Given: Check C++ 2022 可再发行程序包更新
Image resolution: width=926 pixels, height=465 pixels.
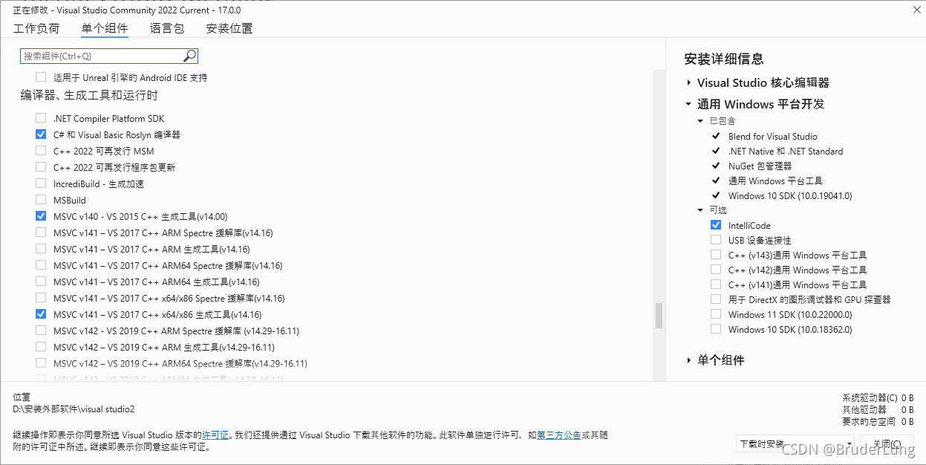Looking at the screenshot, I should (x=41, y=168).
